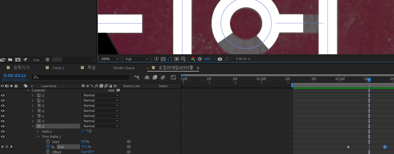Toggle visibility of Trim Paths 1
394x154 pixels.
click(x=3, y=137)
